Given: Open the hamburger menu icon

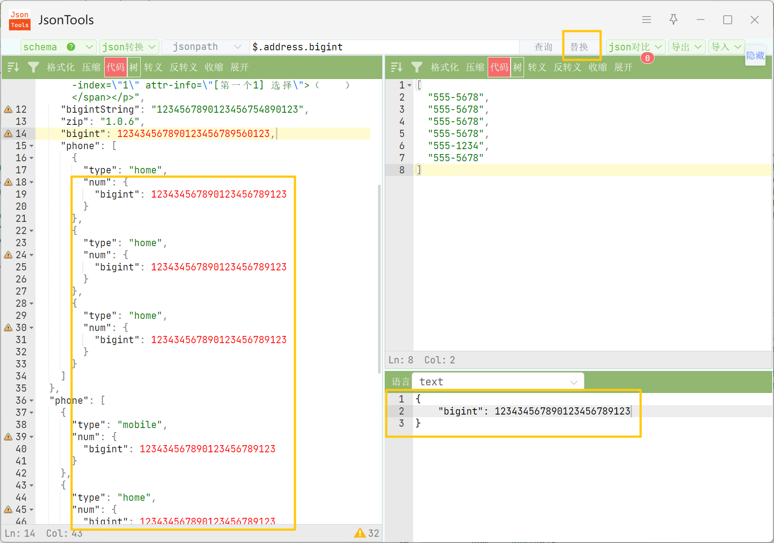Looking at the screenshot, I should (646, 20).
